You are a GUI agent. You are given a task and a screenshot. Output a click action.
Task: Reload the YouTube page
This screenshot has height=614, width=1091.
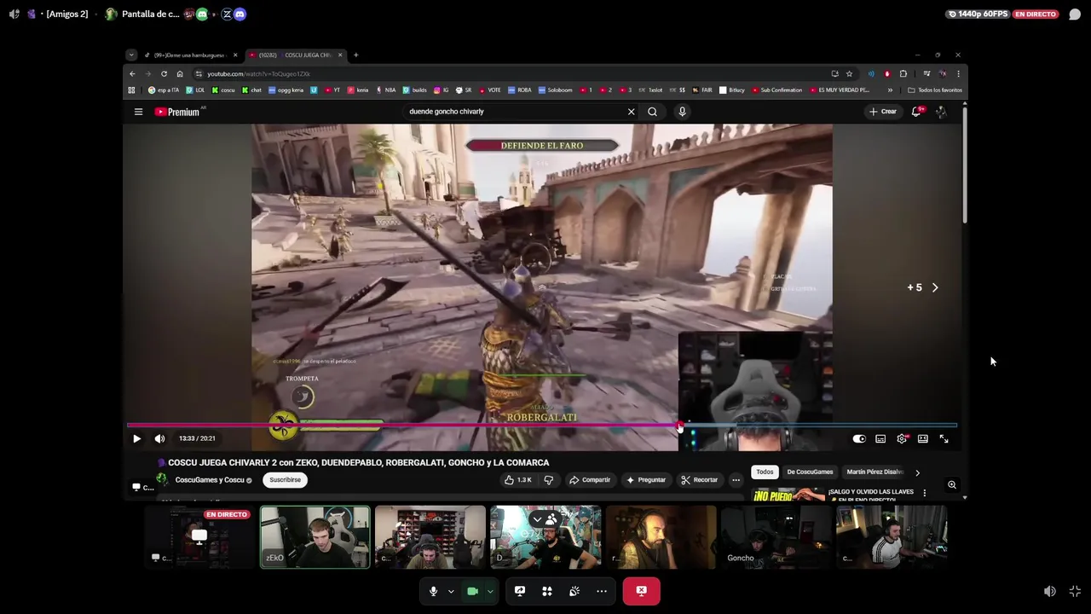[164, 74]
